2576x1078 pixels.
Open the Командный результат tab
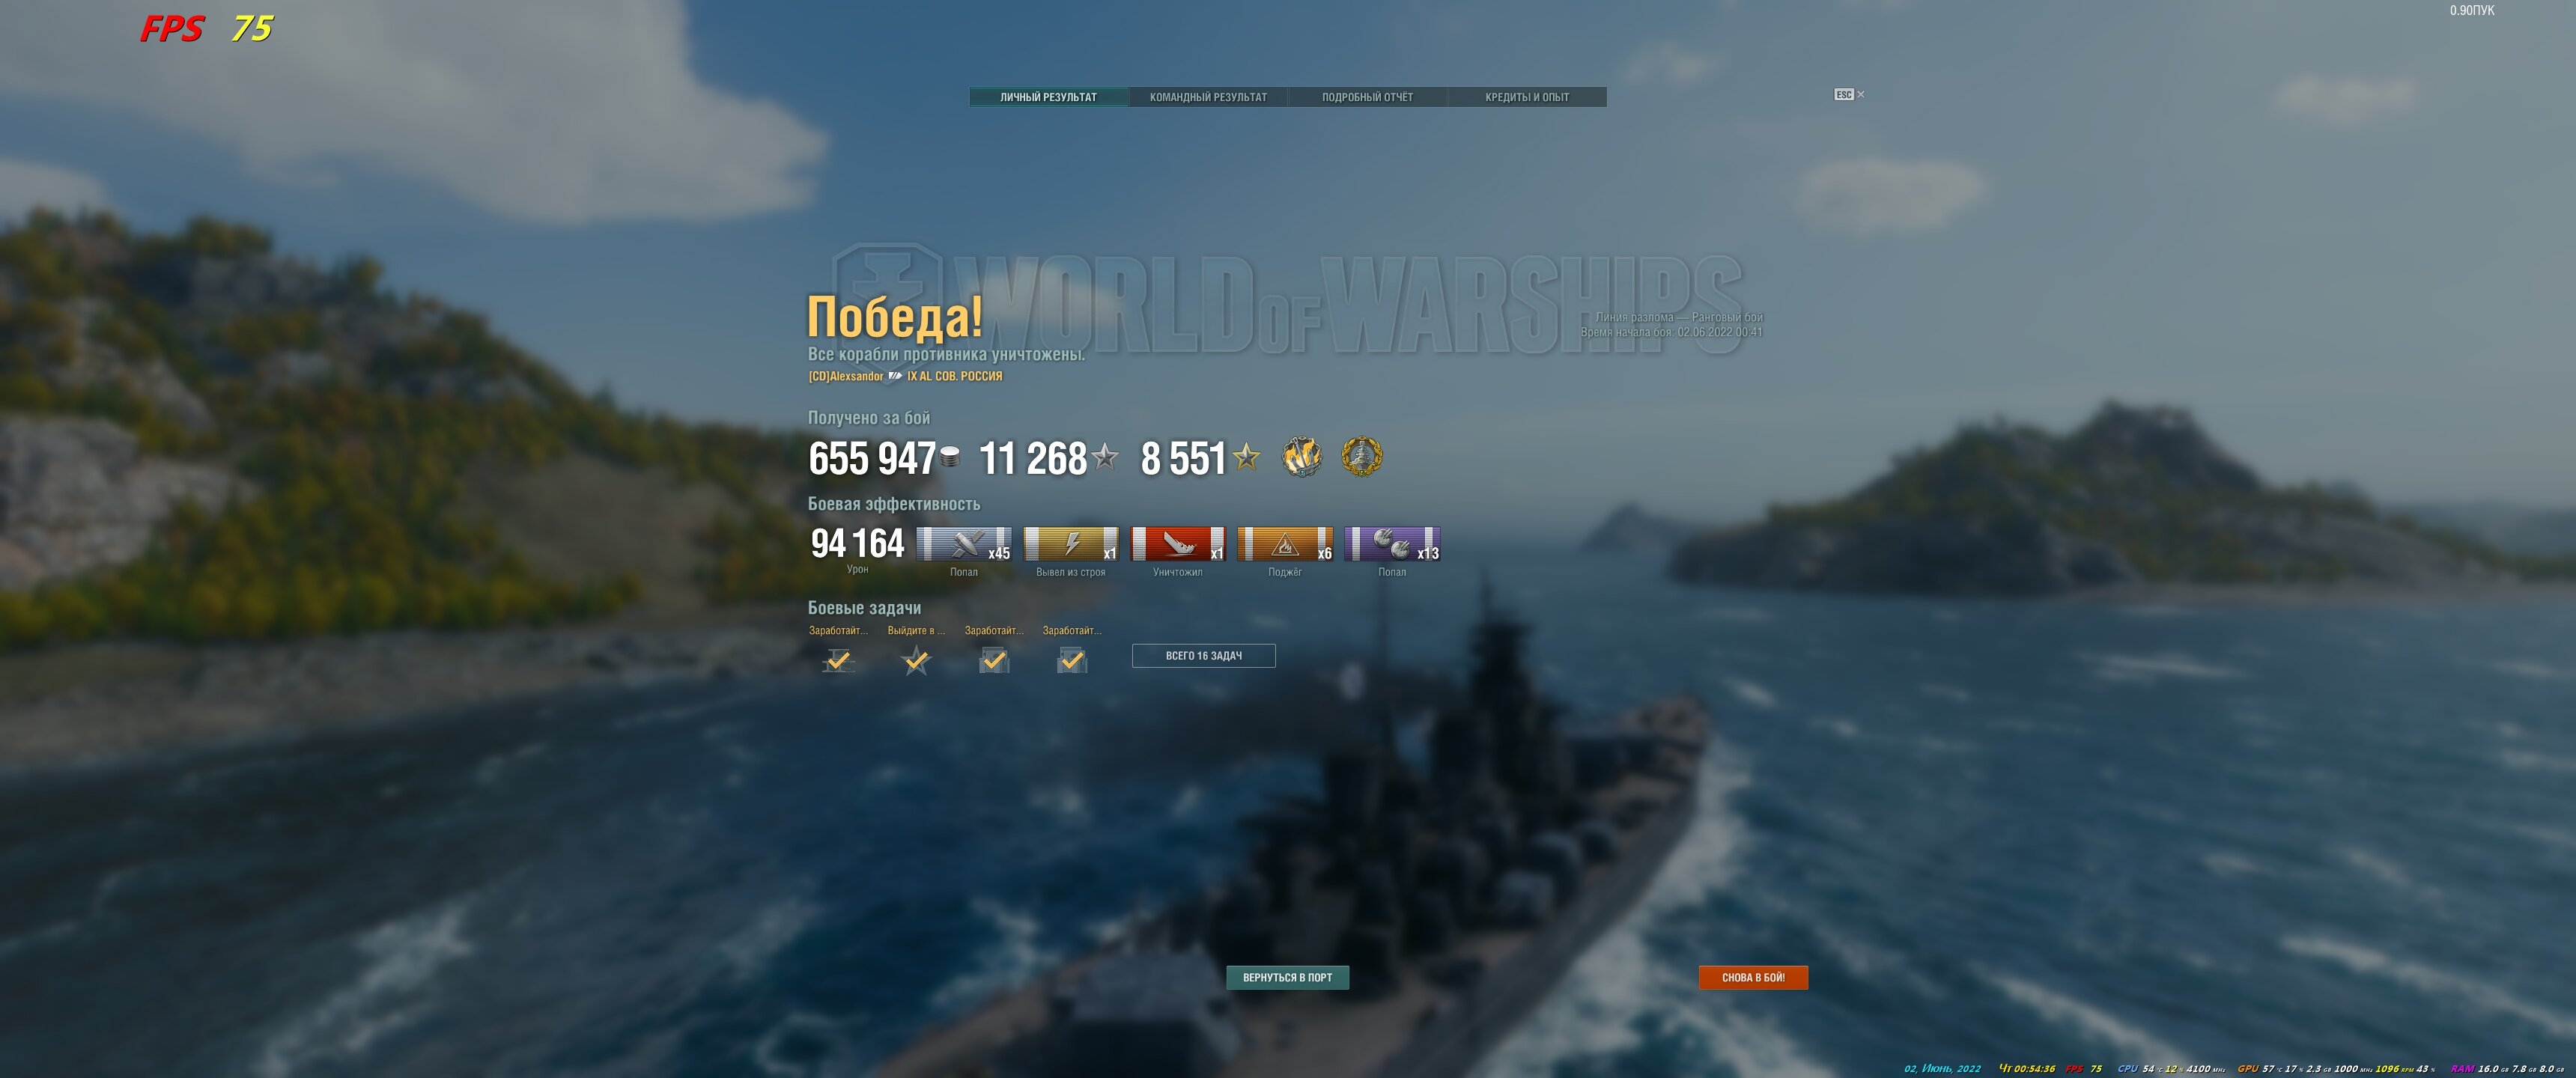[x=1208, y=97]
